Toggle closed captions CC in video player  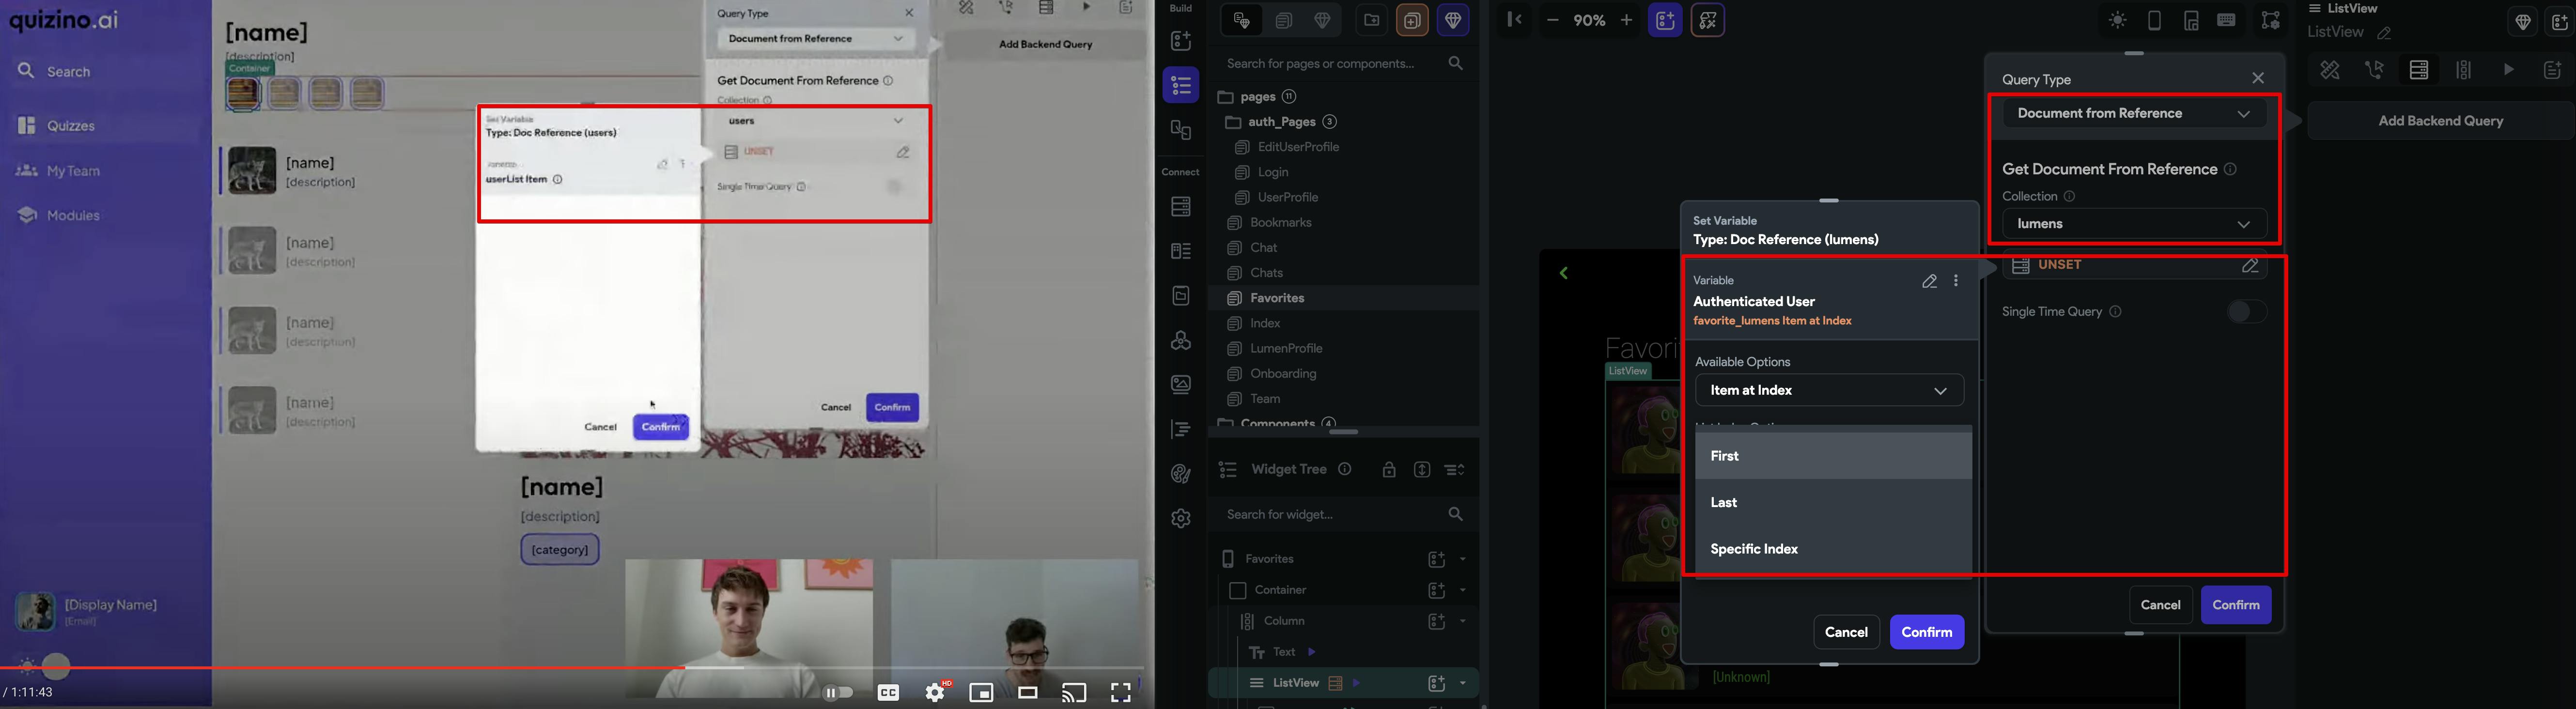pyautogui.click(x=888, y=692)
